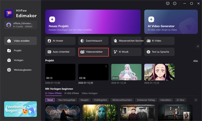Open Wasserzeichen löschen tool
This screenshot has width=202, height=121.
click(x=127, y=41)
